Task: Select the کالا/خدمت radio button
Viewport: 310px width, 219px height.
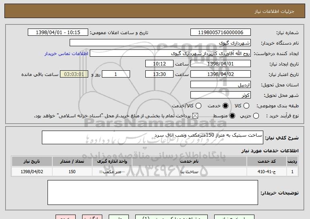Action: [x=198, y=106]
